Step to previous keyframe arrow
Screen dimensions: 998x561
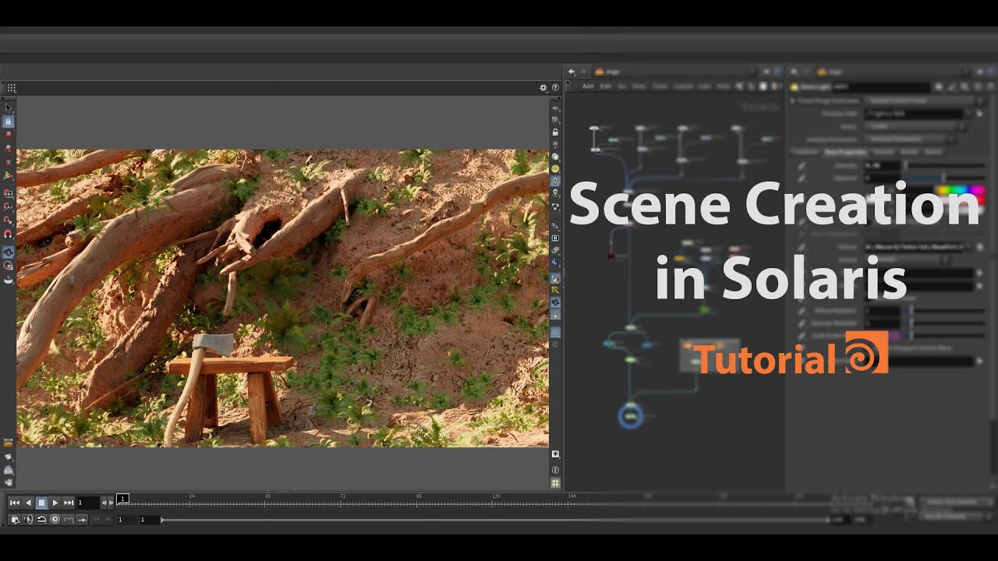(x=104, y=503)
